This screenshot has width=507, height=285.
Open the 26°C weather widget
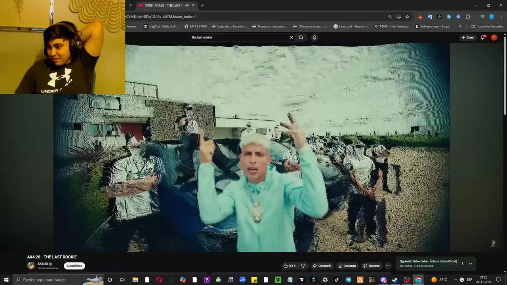point(439,280)
